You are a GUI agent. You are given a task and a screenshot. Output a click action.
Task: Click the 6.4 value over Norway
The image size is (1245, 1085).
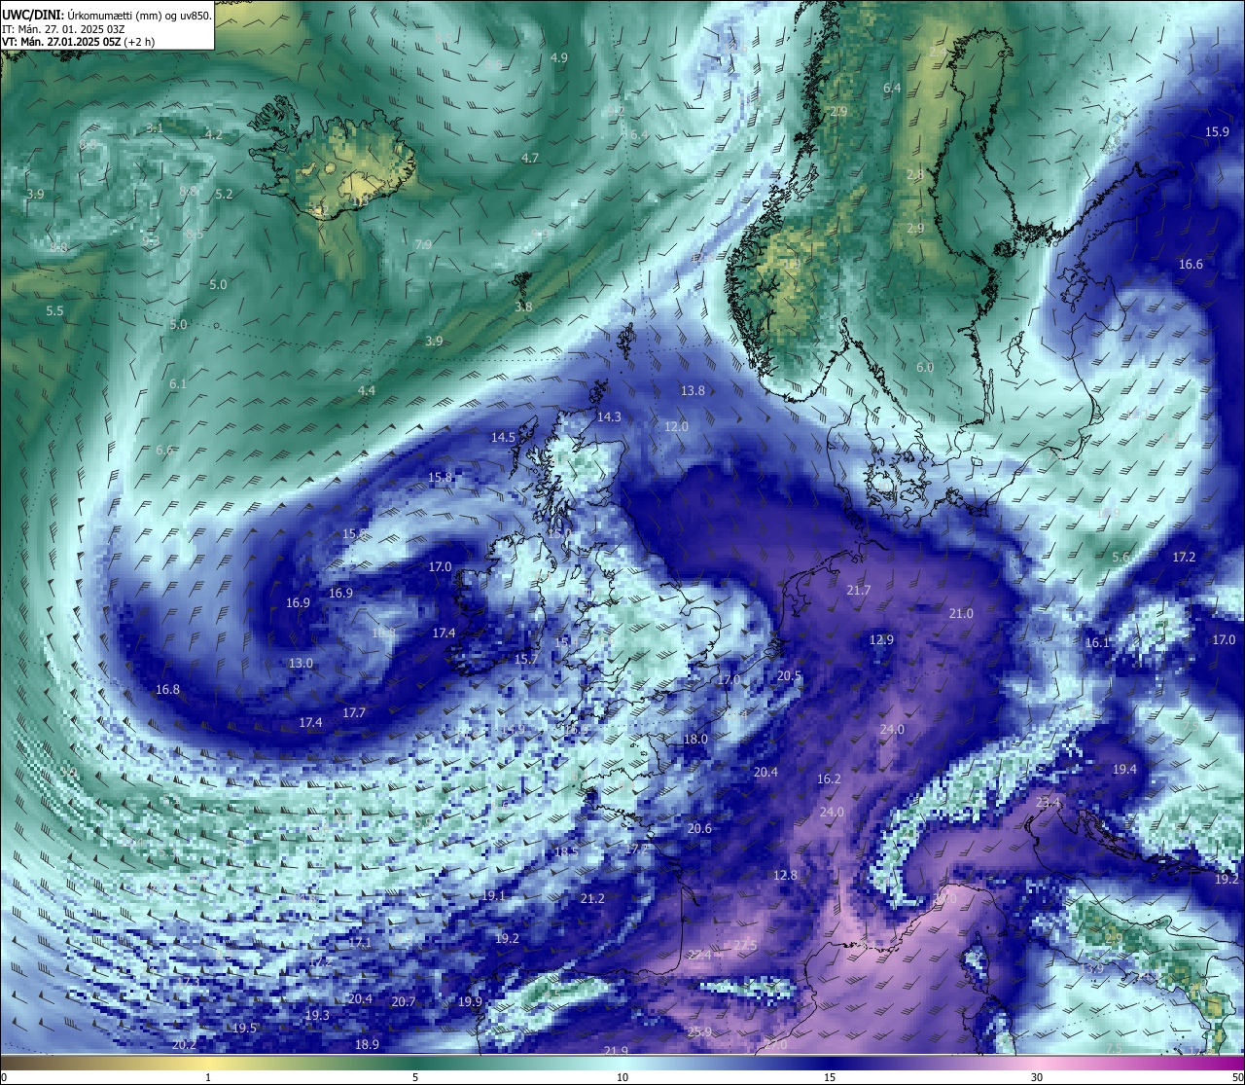892,88
